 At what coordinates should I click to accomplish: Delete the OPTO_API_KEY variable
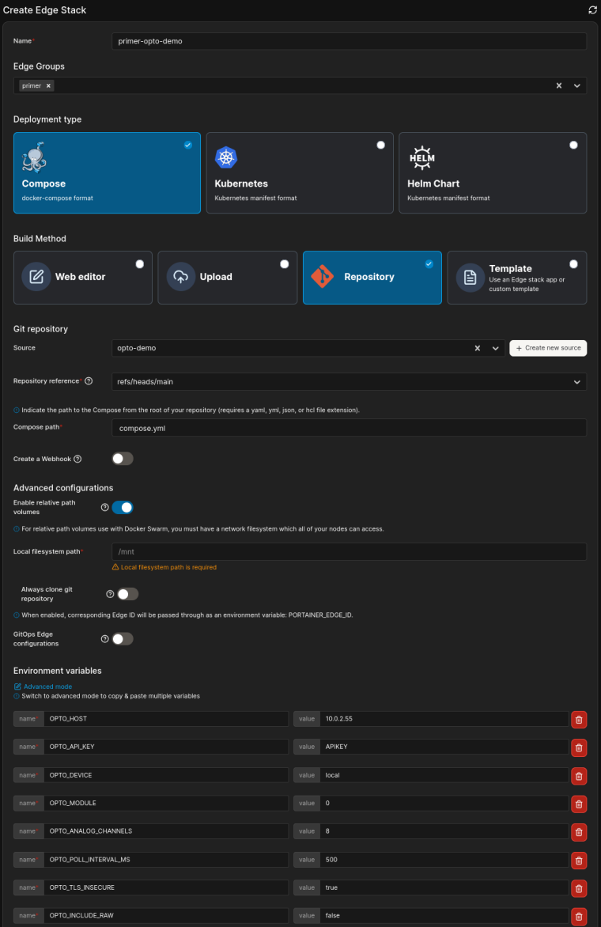[579, 748]
